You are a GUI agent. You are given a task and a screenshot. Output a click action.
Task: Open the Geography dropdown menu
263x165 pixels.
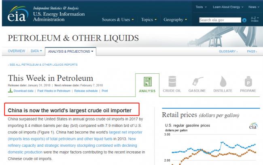click(175, 20)
